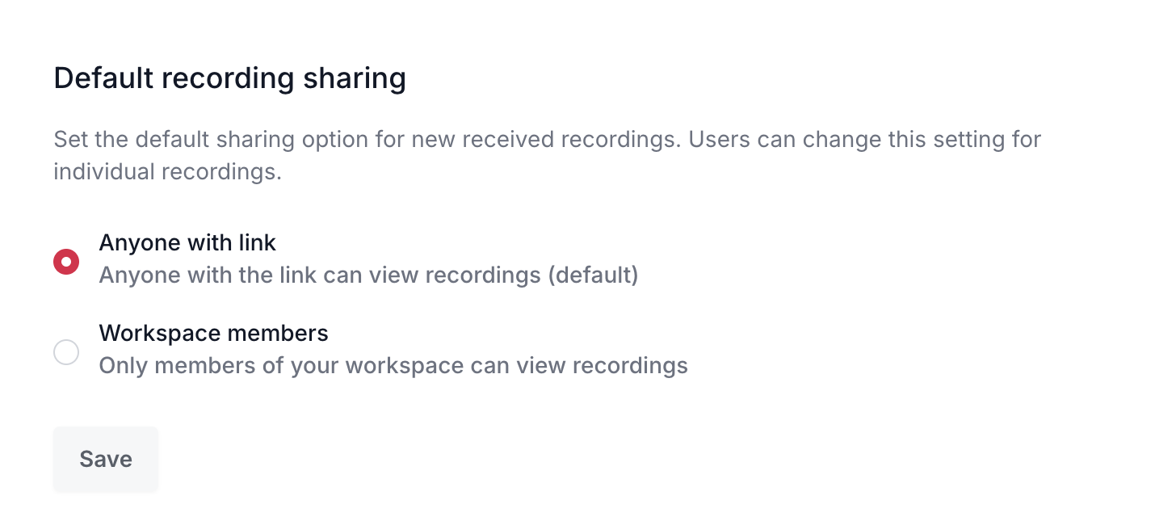
Task: Click the "Anyone with link" option label
Action: click(x=187, y=242)
